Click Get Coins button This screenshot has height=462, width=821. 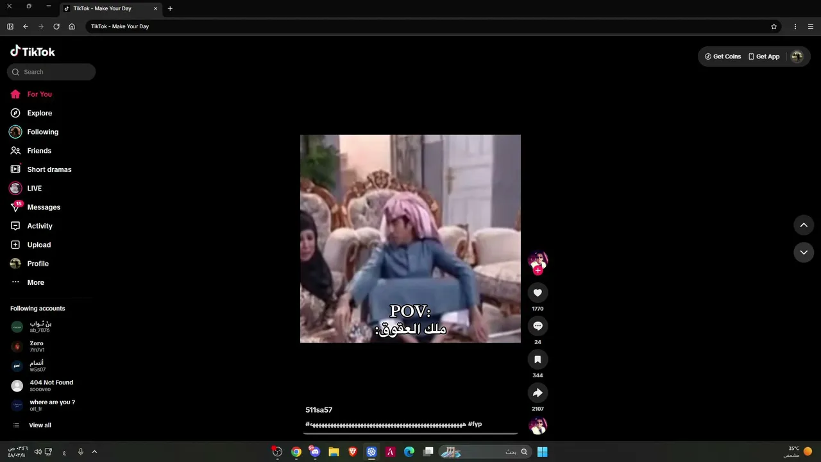click(x=723, y=56)
